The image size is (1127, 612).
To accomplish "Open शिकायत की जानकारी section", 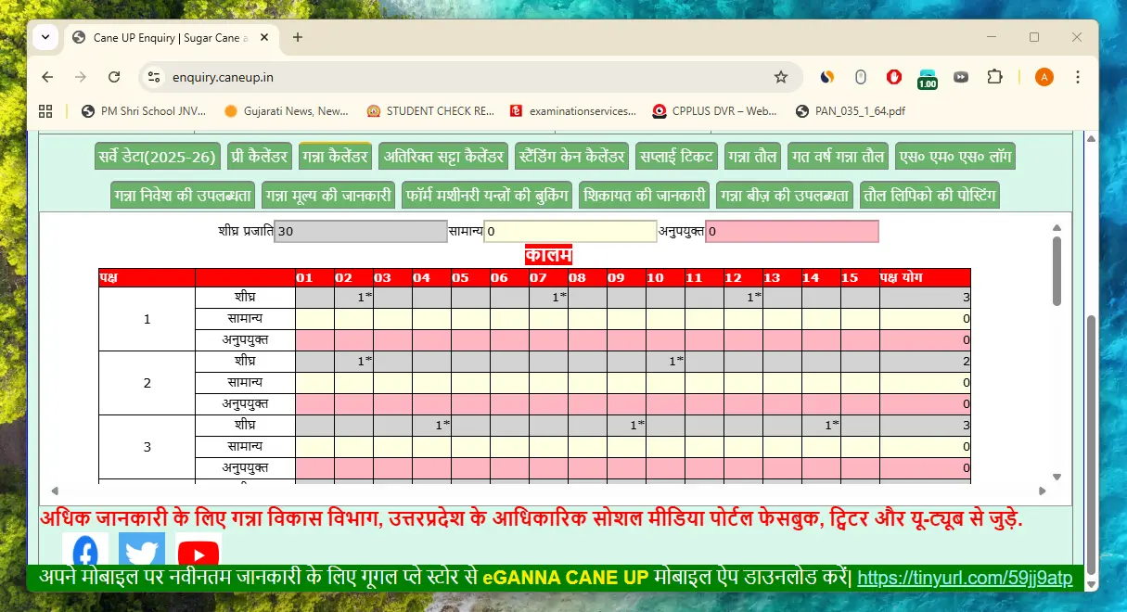I will click(x=644, y=195).
